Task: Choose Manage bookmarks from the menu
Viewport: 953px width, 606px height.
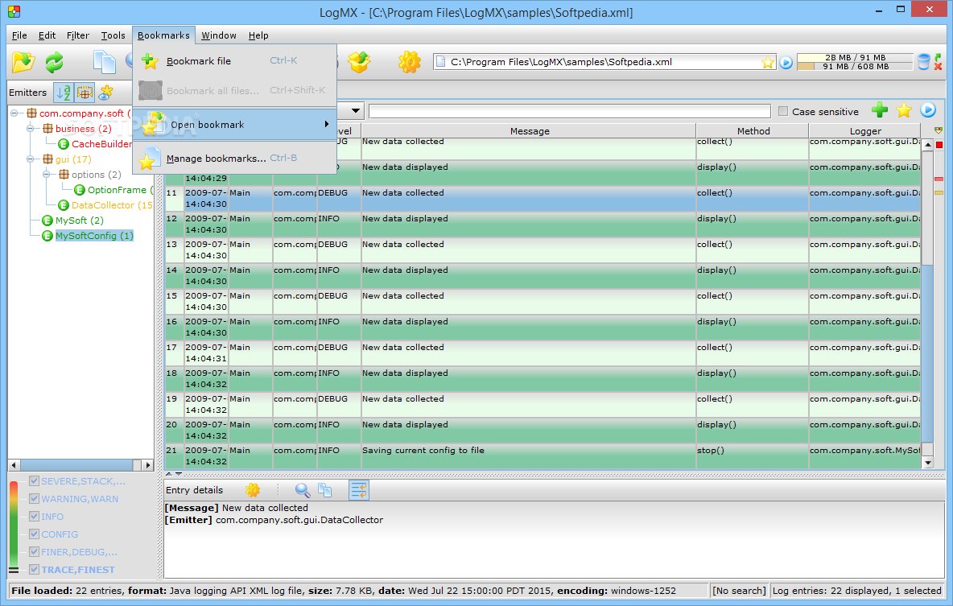Action: (x=234, y=158)
